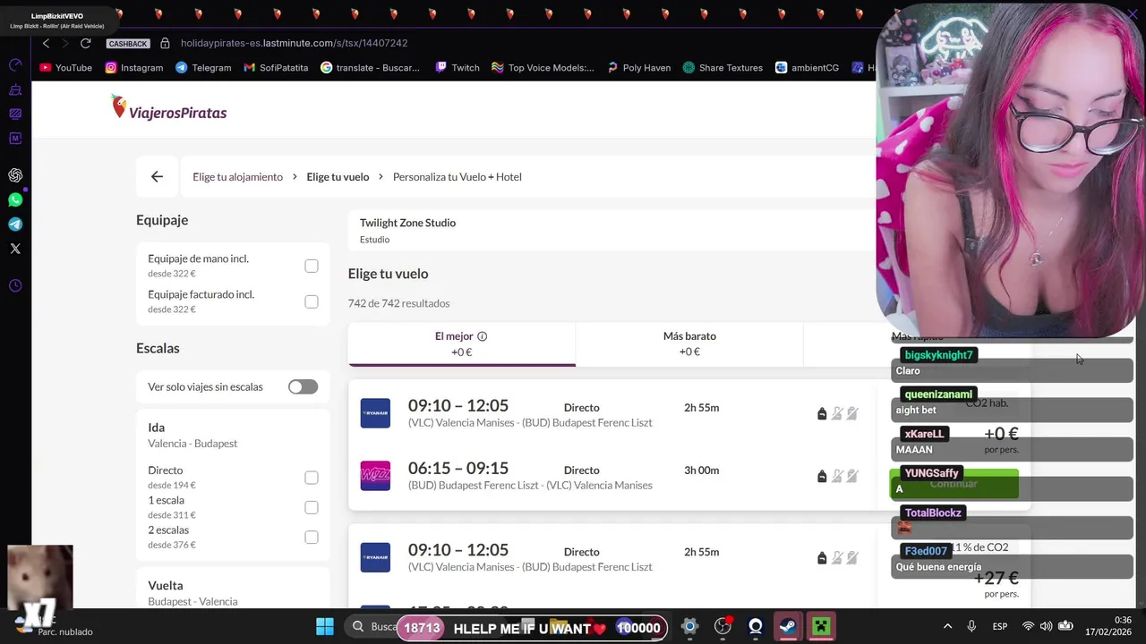Open Steam on taskbar
Image resolution: width=1146 pixels, height=644 pixels.
[x=788, y=627]
